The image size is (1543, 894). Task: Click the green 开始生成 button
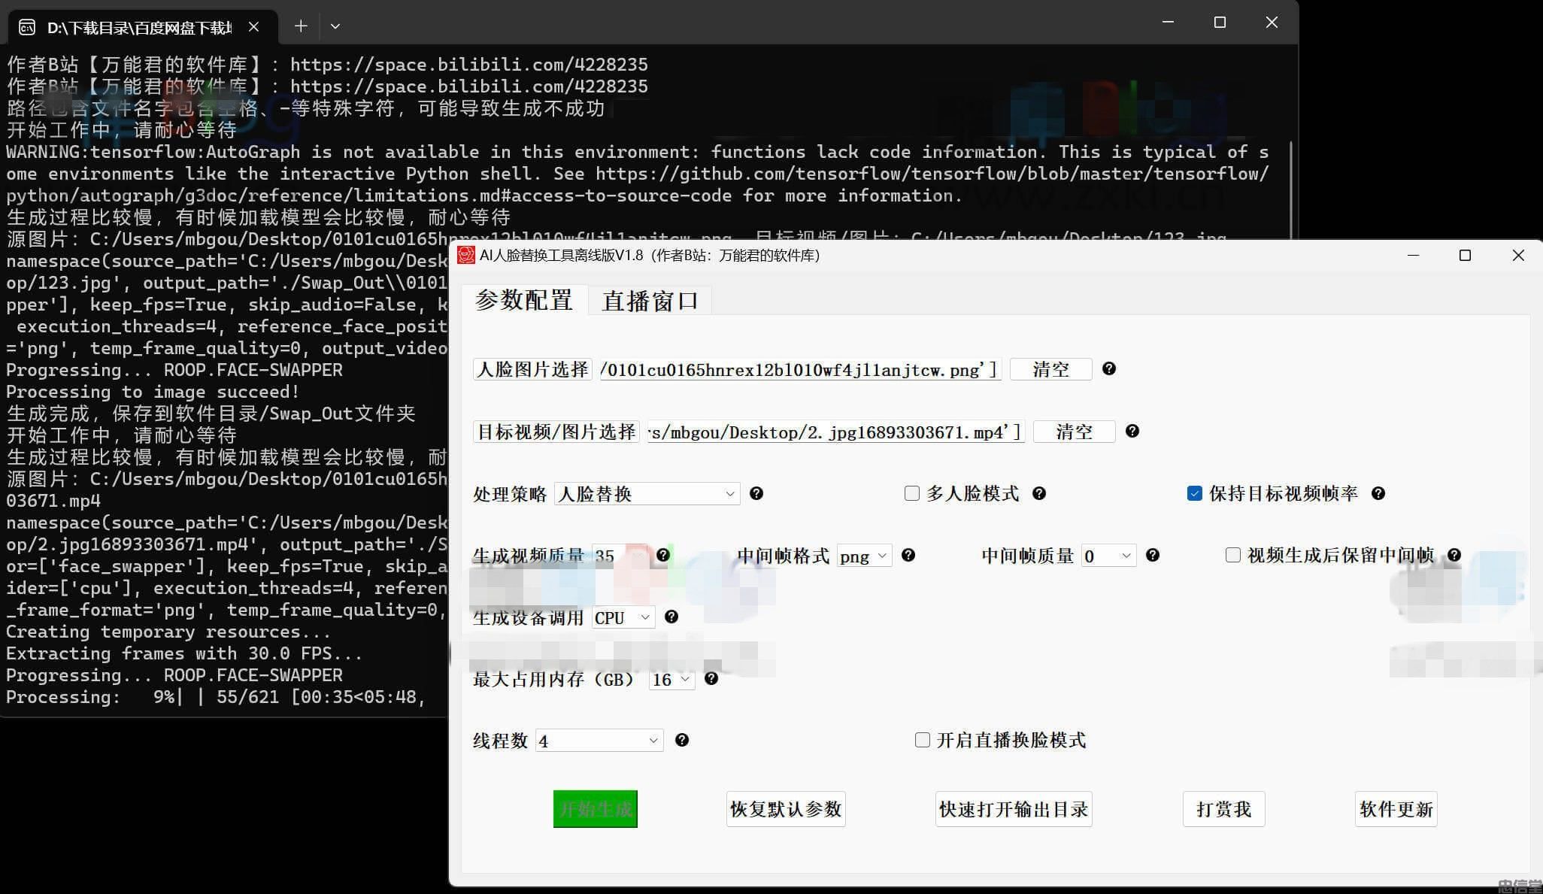pyautogui.click(x=594, y=808)
